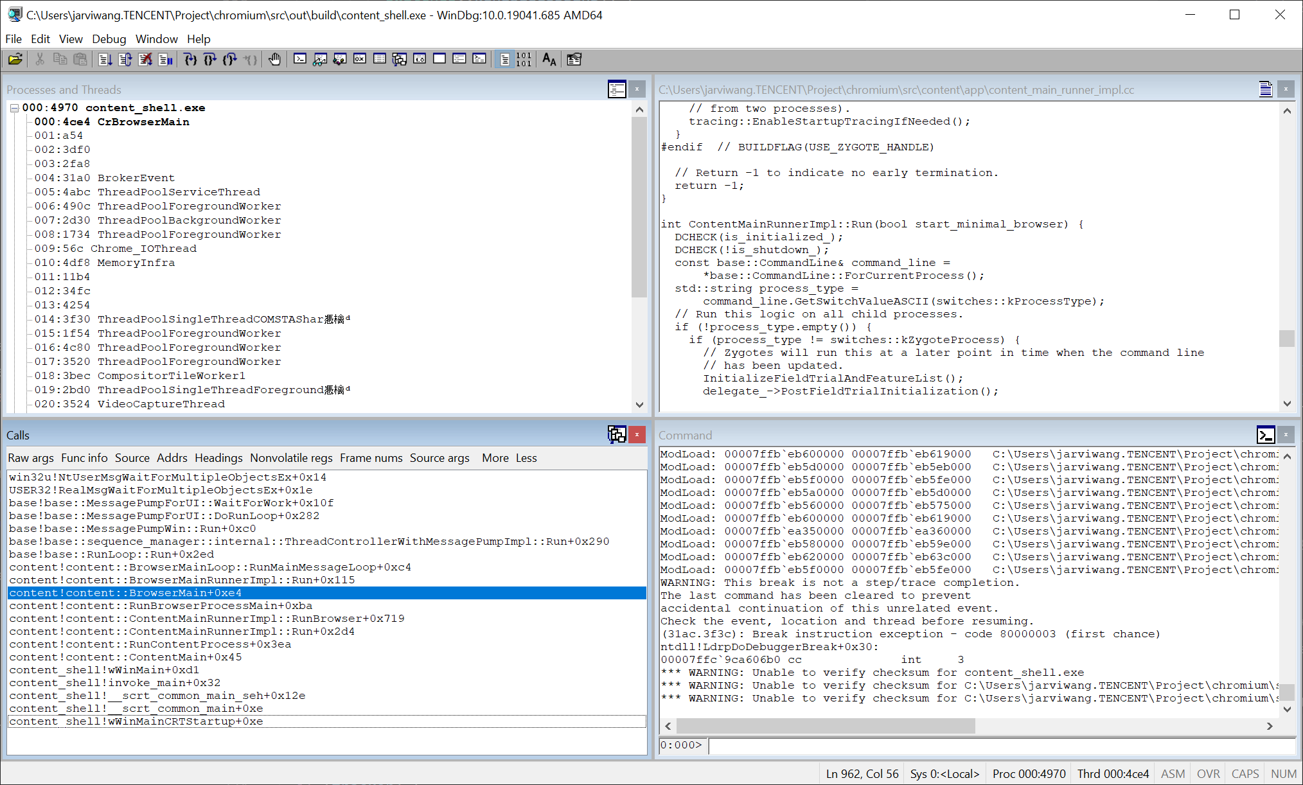Open Processes and Threads panel menu icon
The image size is (1303, 785).
616,89
